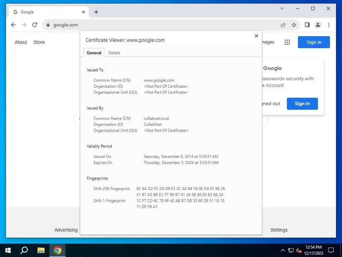Open Windows taskbar search
The height and width of the screenshot is (257, 342).
click(24, 250)
